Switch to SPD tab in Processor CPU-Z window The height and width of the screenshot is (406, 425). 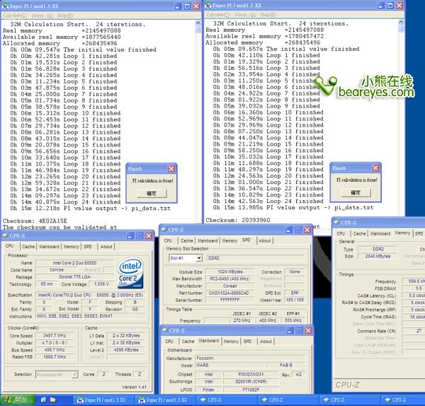click(x=88, y=247)
